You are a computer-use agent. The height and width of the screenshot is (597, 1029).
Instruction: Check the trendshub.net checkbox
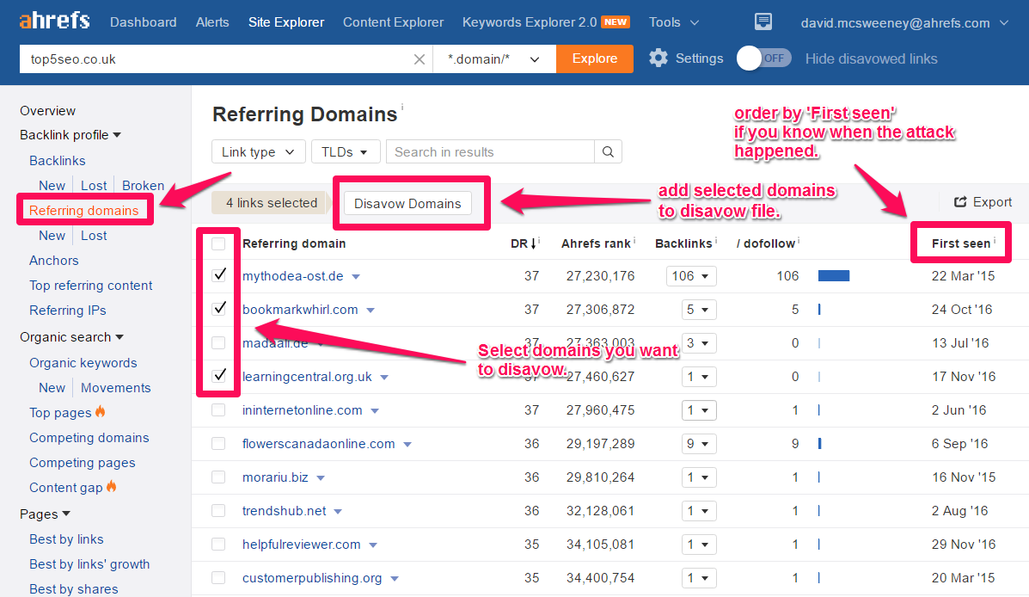[x=218, y=510]
